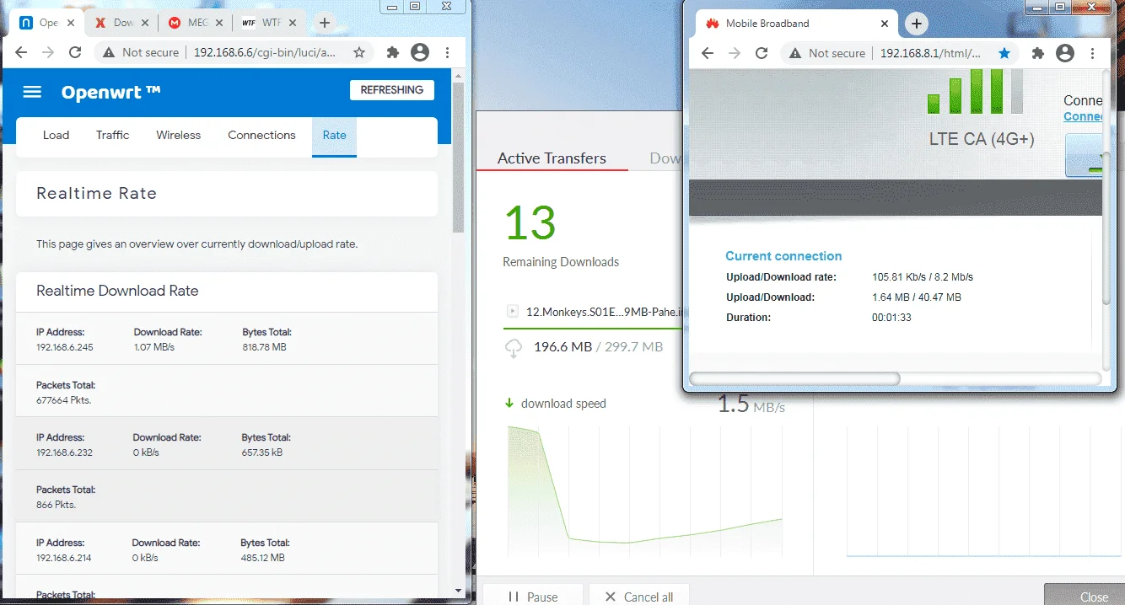
Task: Go forward in the Openwrt browser window
Action: coord(48,52)
